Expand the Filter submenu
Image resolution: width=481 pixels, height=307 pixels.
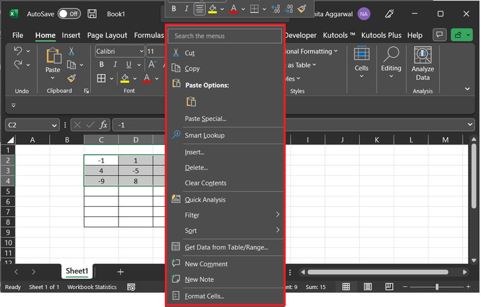click(225, 215)
